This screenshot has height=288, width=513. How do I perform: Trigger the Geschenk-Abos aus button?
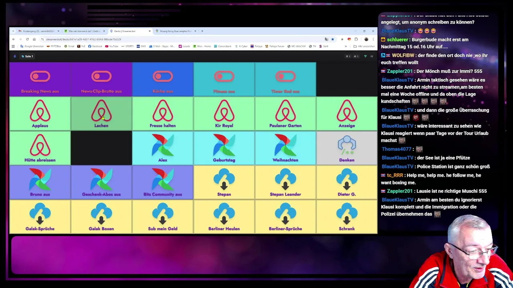point(101,183)
